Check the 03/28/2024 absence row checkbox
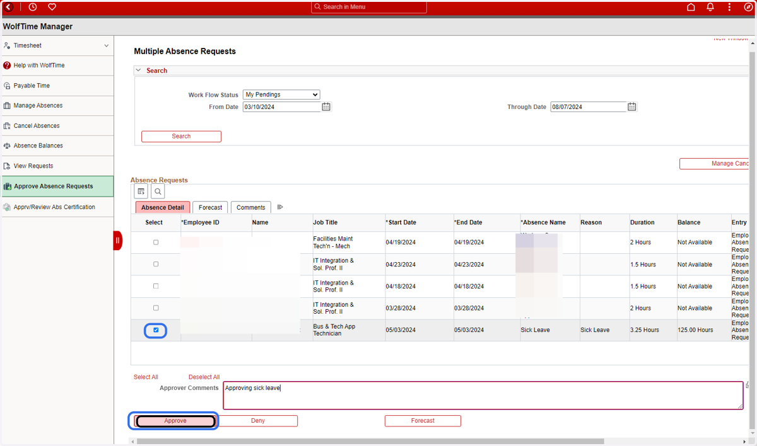The image size is (757, 446). pyautogui.click(x=156, y=308)
